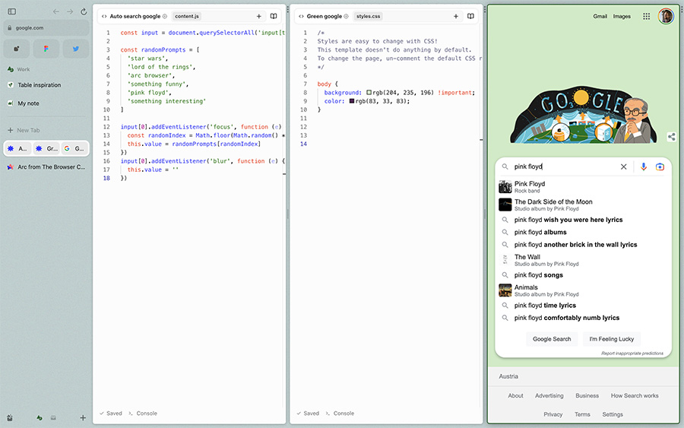Open settings icon beside Green google title
Viewport: 684px width, 428px height.
tap(346, 16)
